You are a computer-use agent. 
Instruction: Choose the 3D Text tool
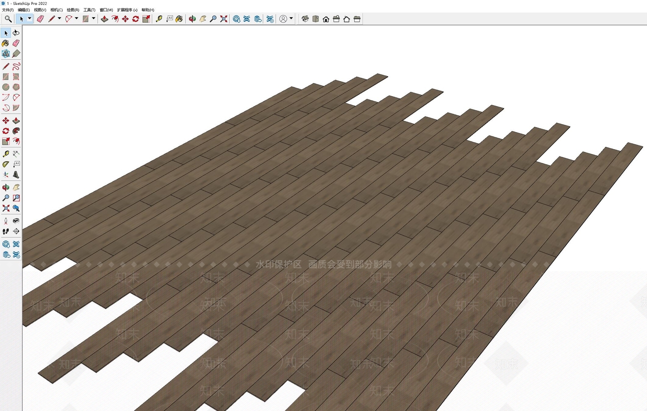(x=16, y=175)
